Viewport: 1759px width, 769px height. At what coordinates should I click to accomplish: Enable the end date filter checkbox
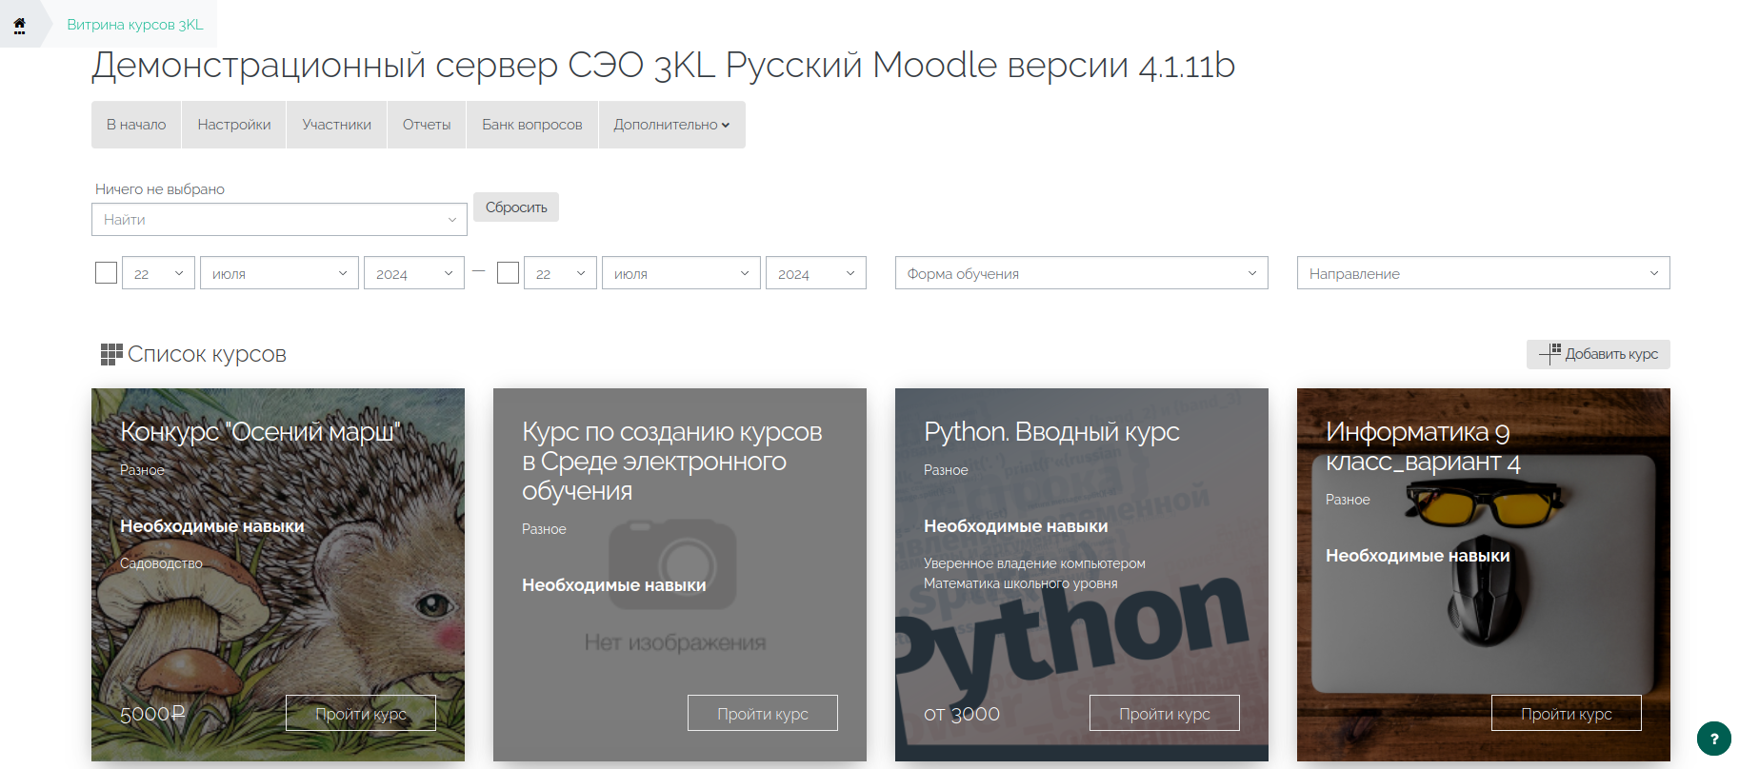coord(508,272)
